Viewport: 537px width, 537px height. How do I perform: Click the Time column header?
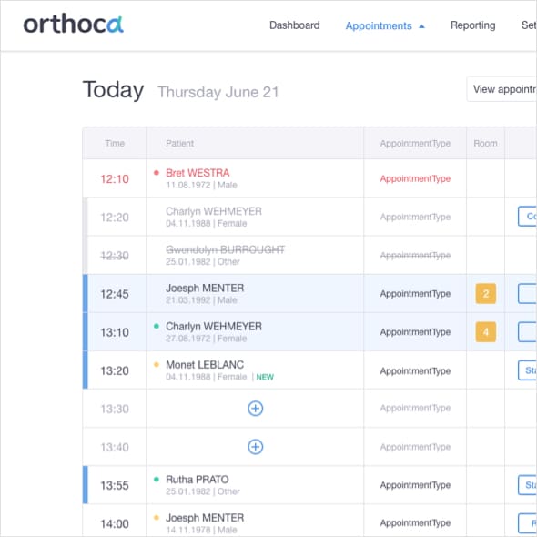(115, 143)
